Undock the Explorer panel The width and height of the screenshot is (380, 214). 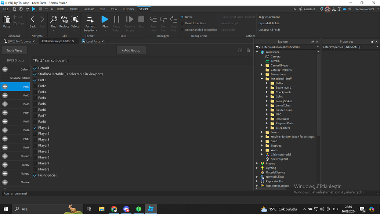coord(312,42)
